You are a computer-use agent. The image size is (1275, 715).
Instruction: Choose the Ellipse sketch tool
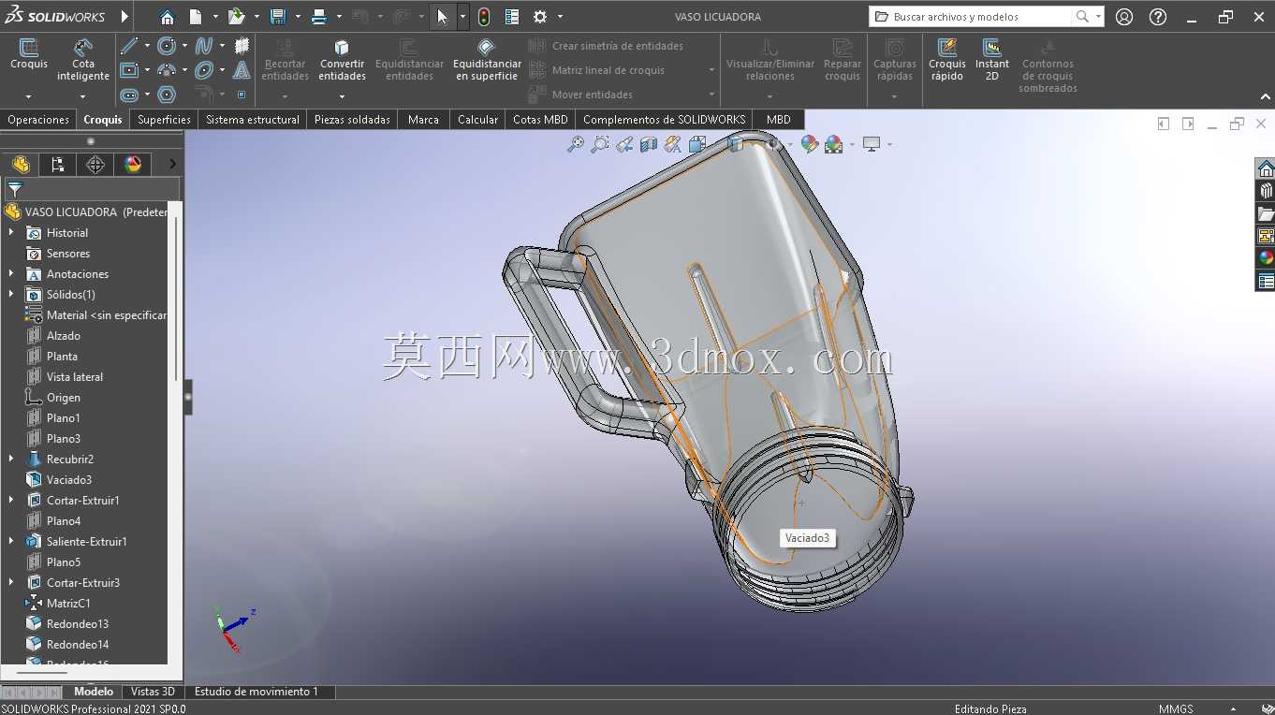[x=204, y=70]
